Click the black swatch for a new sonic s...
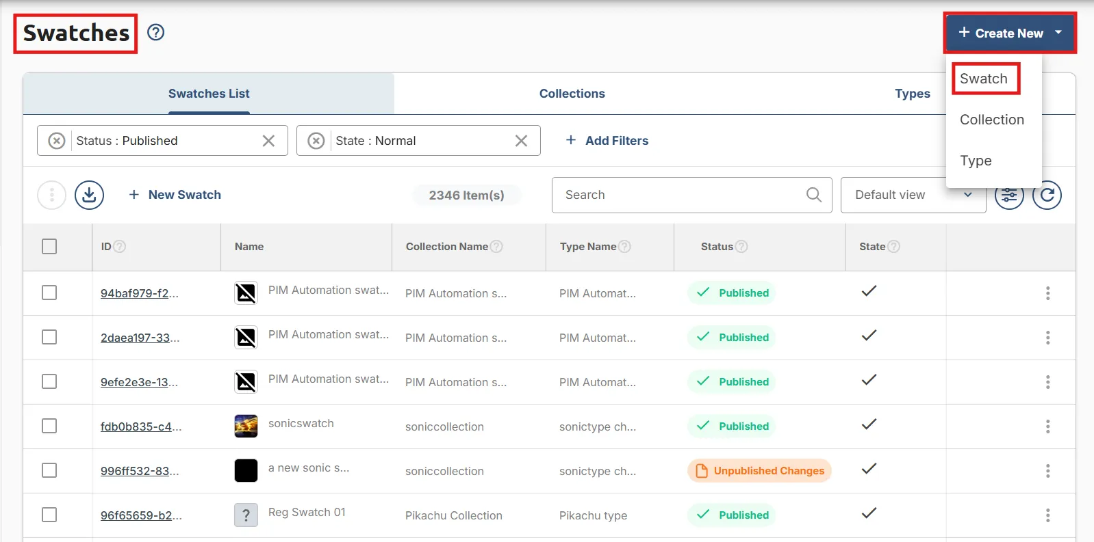The width and height of the screenshot is (1094, 542). [246, 470]
